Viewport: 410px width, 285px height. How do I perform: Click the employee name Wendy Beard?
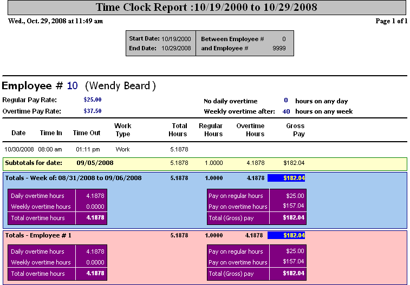click(120, 85)
